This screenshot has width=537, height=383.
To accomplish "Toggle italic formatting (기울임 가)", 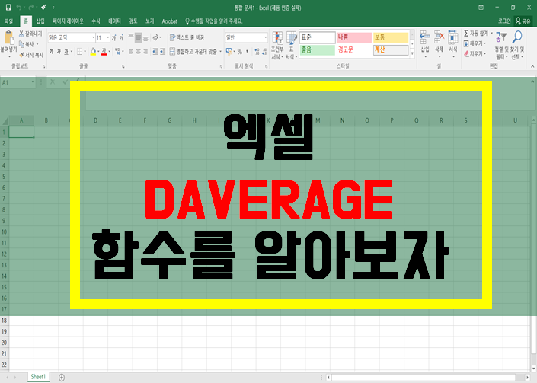I will (x=59, y=52).
